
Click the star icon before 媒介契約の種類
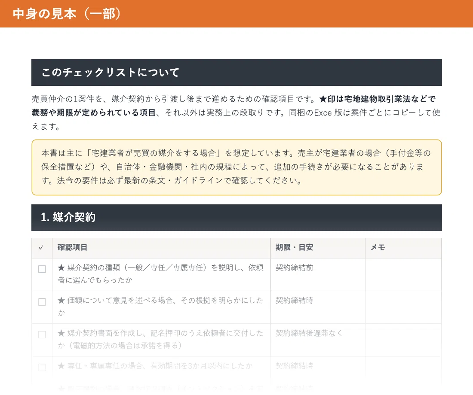61,267
